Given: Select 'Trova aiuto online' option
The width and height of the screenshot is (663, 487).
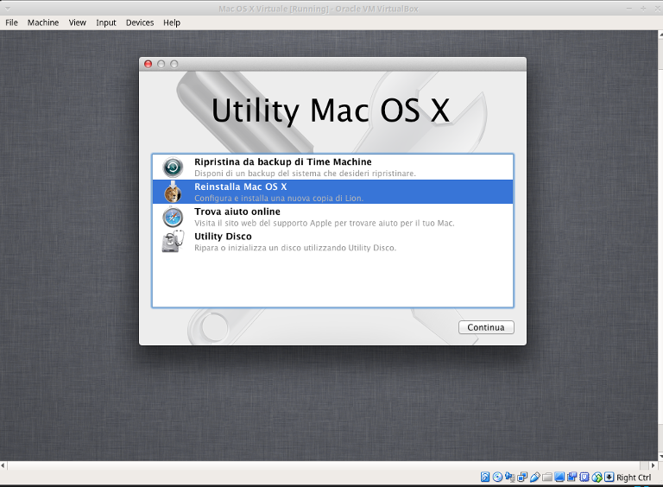Looking at the screenshot, I should 332,217.
